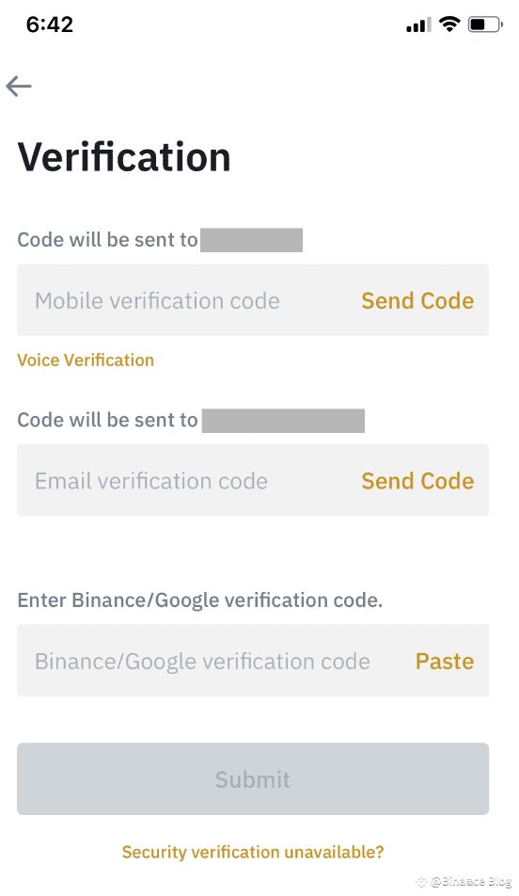Submit the verification form
This screenshot has height=896, width=519.
253,779
